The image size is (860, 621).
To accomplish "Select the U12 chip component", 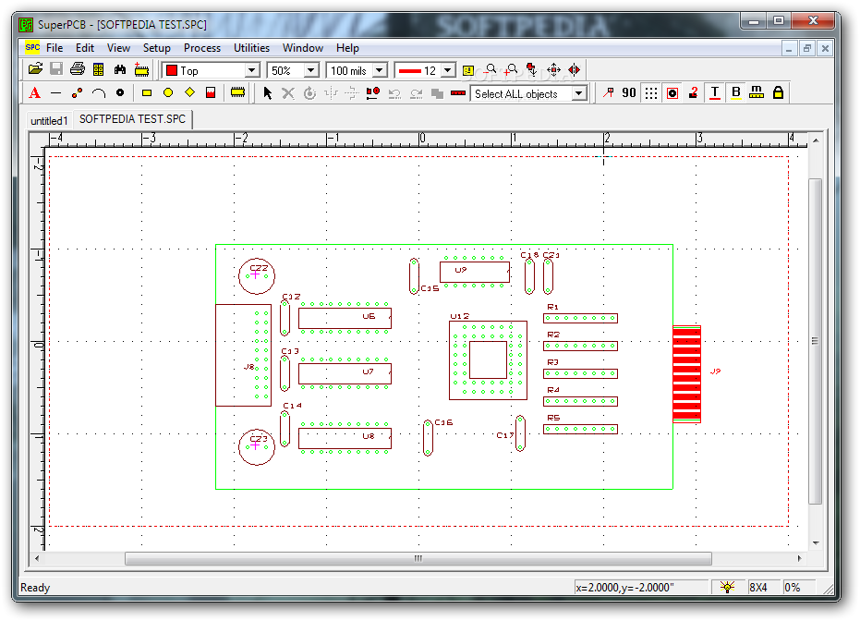I will [488, 359].
